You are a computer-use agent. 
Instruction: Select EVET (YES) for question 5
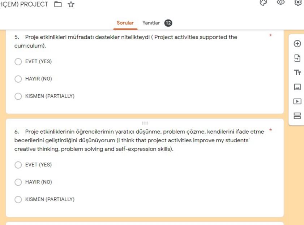[18, 61]
